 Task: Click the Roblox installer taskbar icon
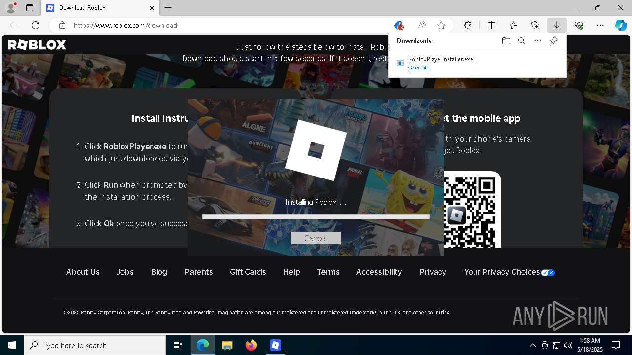pyautogui.click(x=276, y=345)
